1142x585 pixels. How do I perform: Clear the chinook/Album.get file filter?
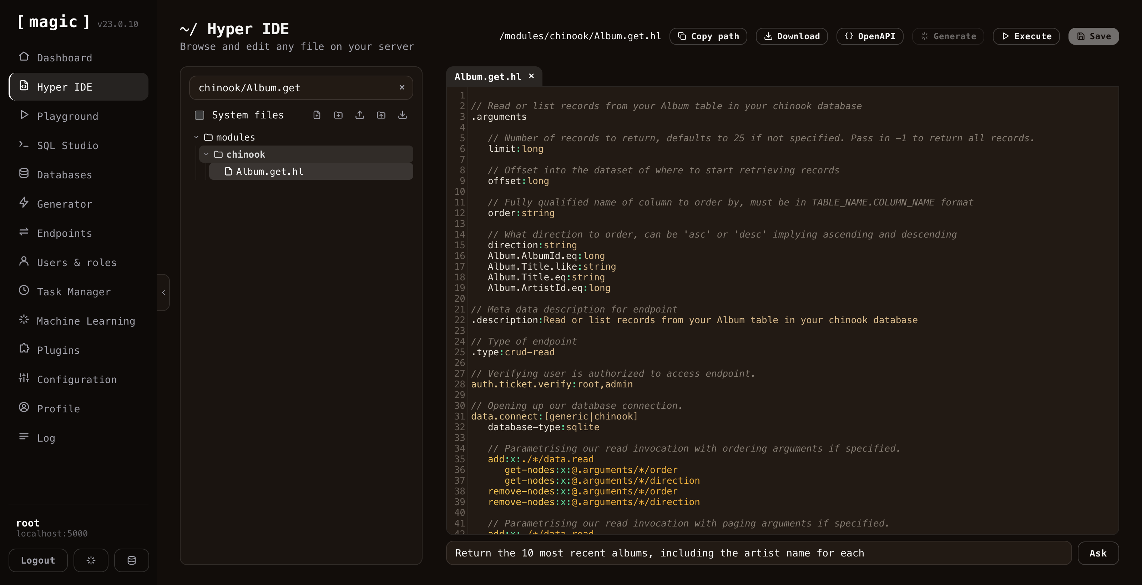coord(402,87)
